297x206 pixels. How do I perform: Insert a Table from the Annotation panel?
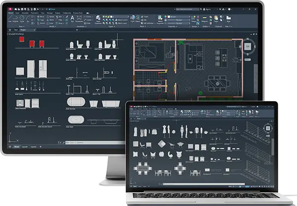pos(87,23)
